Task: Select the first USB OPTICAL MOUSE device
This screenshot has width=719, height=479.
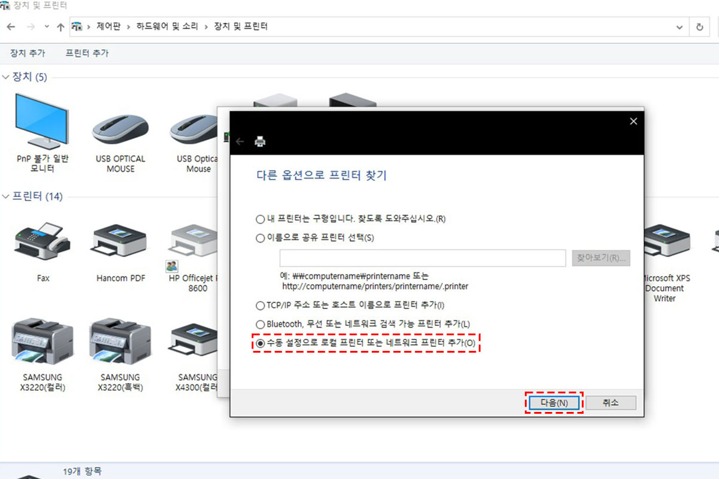Action: (120, 128)
